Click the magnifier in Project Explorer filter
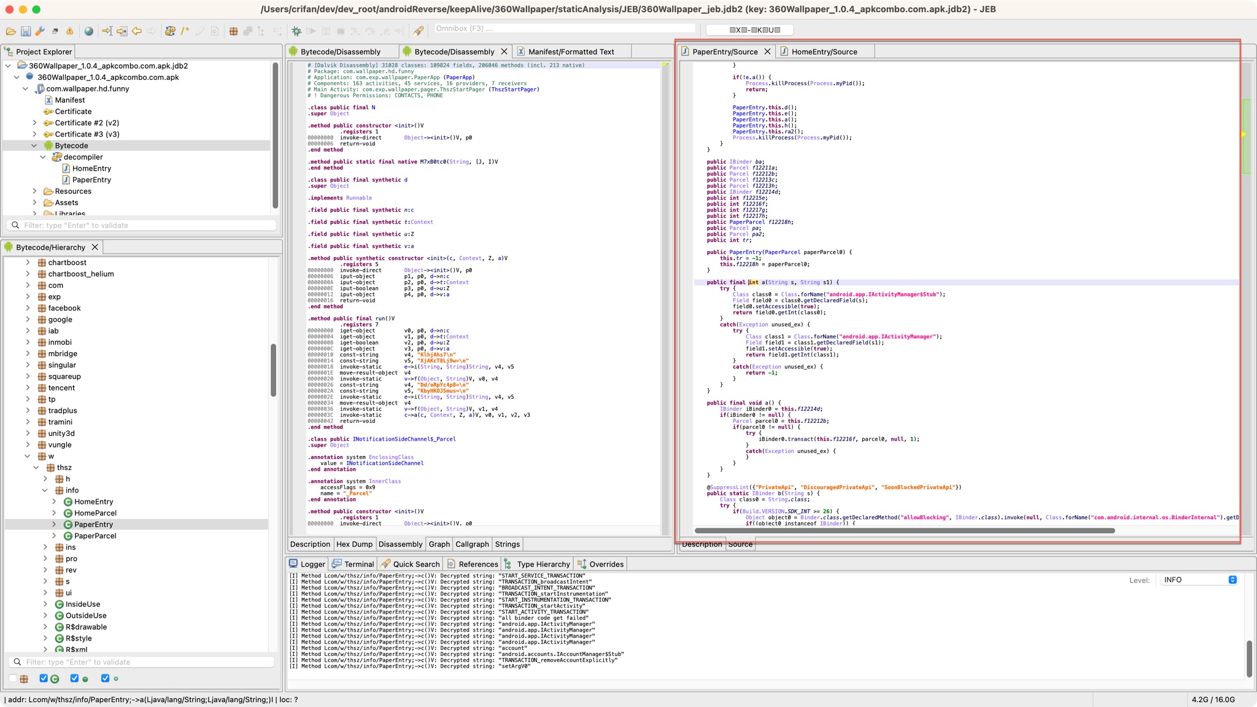Viewport: 1257px width, 707px height. [x=15, y=225]
